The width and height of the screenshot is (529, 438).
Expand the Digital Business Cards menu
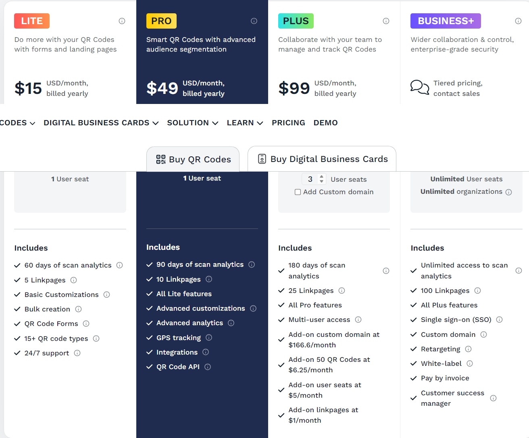click(101, 123)
